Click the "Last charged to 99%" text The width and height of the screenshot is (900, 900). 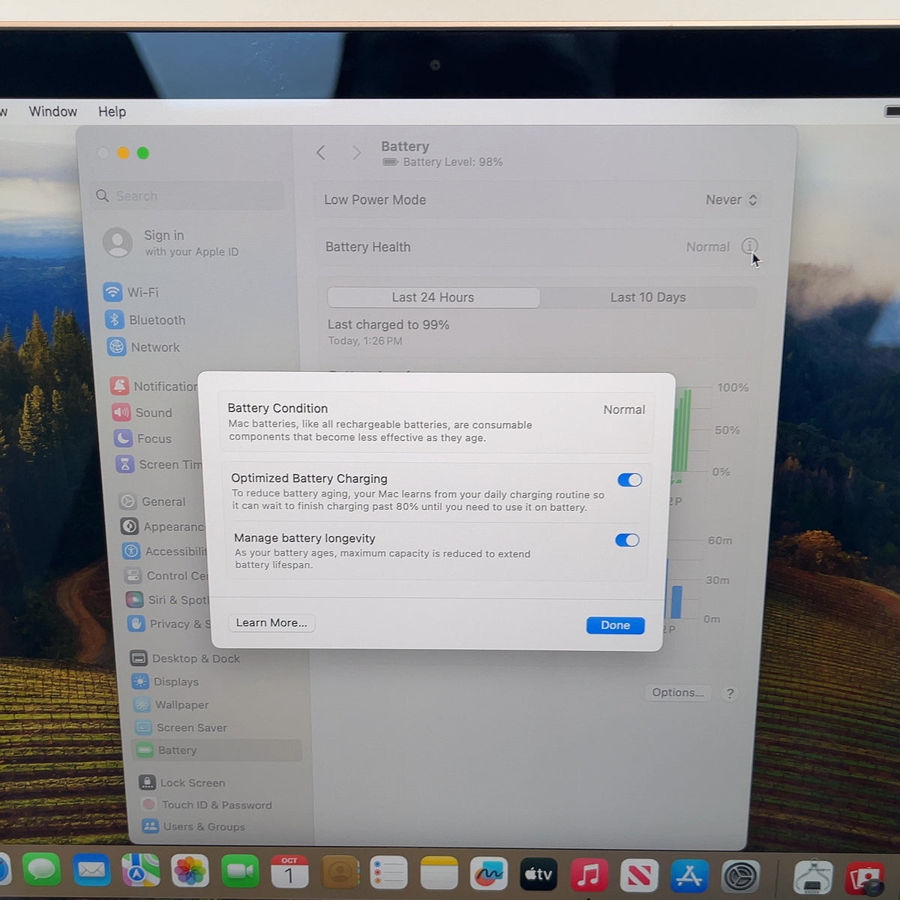click(388, 325)
